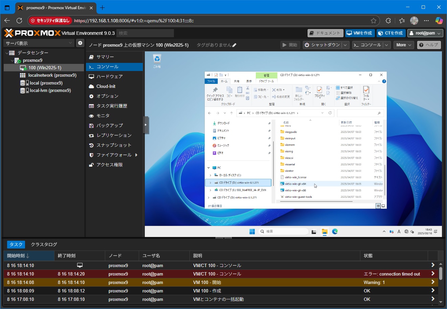The height and width of the screenshot is (309, 447).
Task: Open the Proxmox server view settings gear
Action: point(80,43)
